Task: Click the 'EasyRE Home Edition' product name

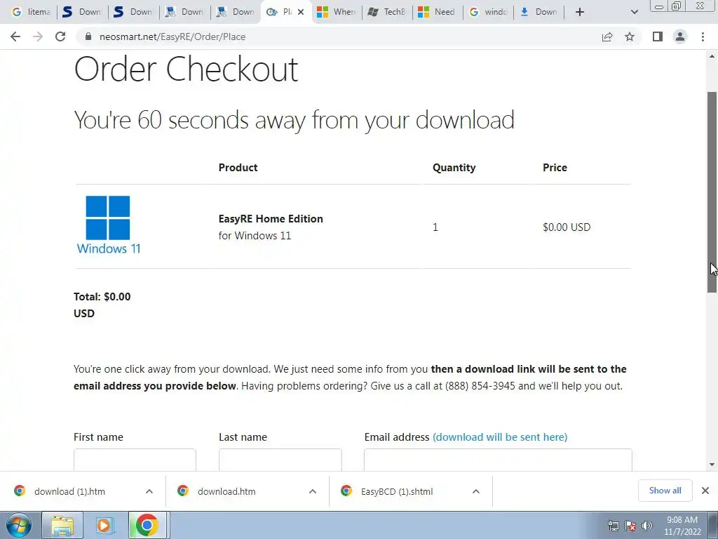Action: pyautogui.click(x=271, y=219)
